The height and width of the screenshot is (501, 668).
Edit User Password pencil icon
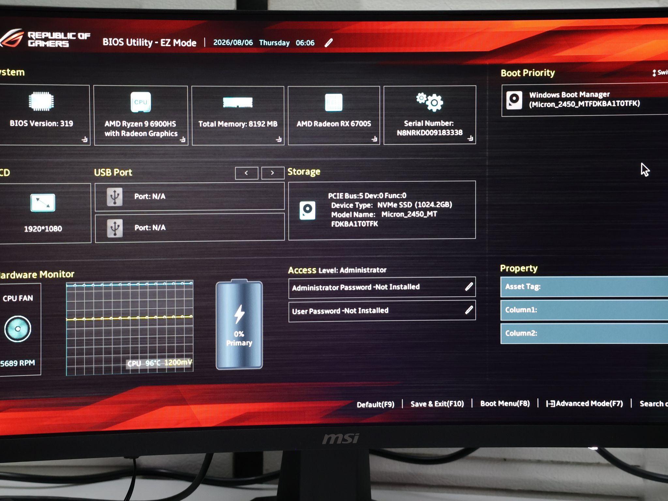pos(469,310)
